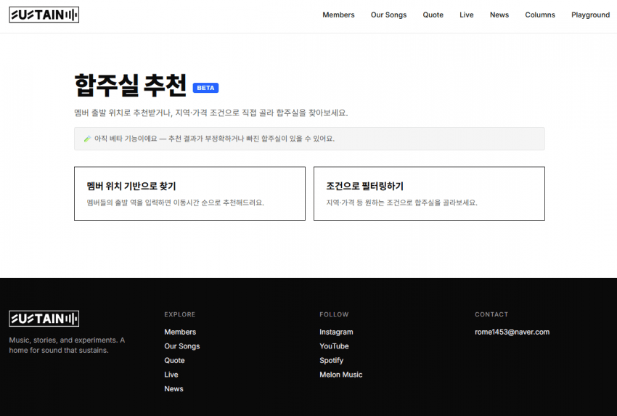Click the footer tagline Music, stories, and experiments
This screenshot has height=416, width=617.
click(x=67, y=345)
